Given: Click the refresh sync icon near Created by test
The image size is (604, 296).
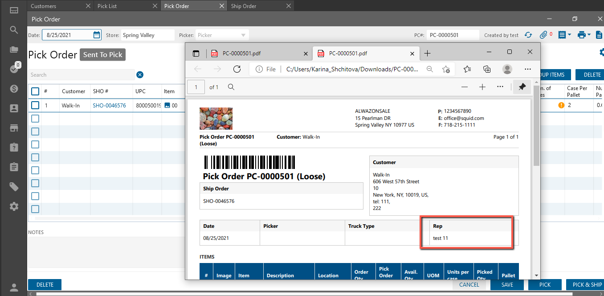Looking at the screenshot, I should pyautogui.click(x=528, y=35).
